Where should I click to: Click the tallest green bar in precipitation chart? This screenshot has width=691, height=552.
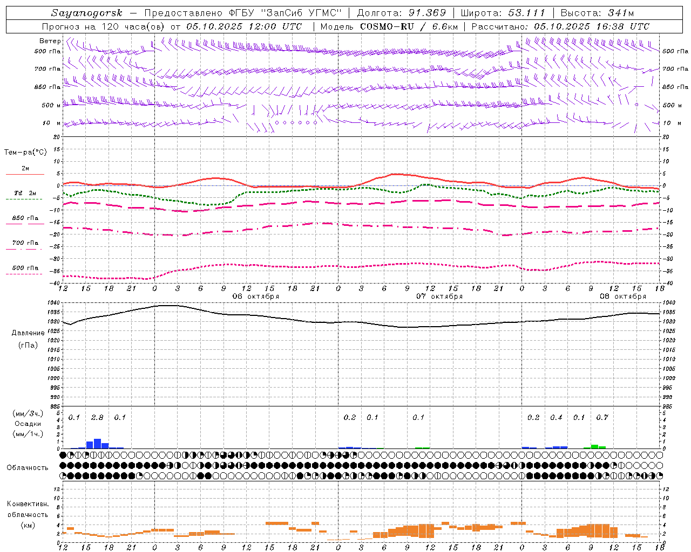point(594,446)
